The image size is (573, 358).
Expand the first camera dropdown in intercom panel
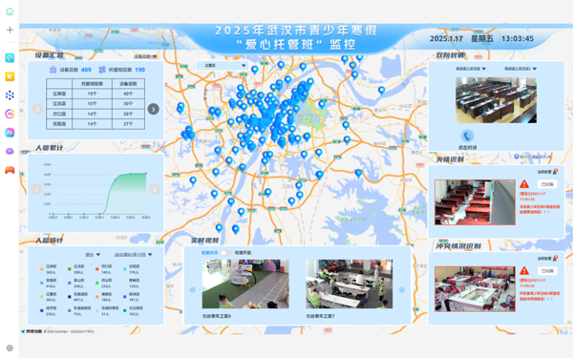[x=471, y=69]
